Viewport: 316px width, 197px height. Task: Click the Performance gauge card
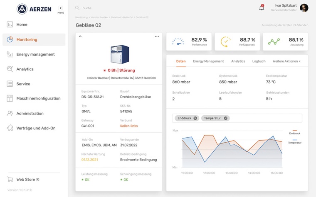point(189,41)
